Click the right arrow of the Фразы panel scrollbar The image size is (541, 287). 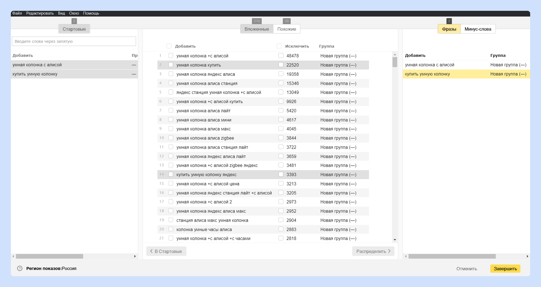[x=527, y=256]
